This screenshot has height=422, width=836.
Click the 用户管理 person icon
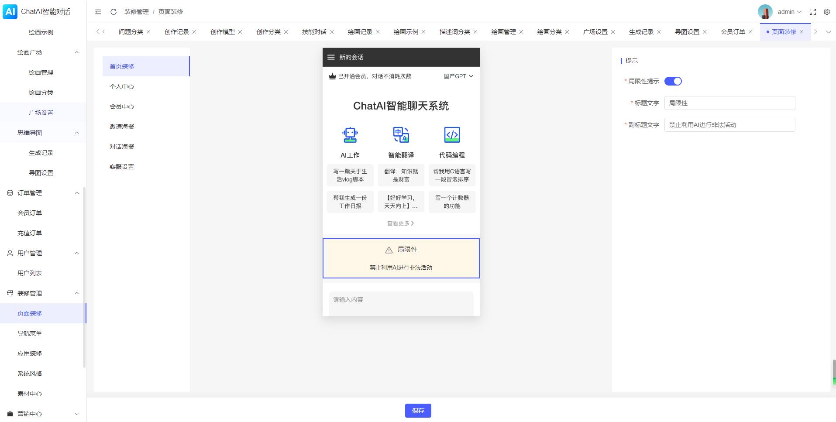click(10, 253)
